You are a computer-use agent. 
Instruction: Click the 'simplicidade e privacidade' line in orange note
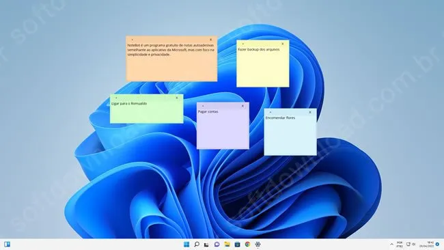click(x=149, y=55)
